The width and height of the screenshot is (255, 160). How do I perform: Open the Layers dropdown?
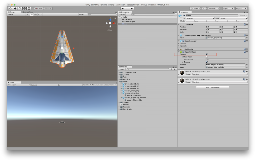[x=228, y=9]
